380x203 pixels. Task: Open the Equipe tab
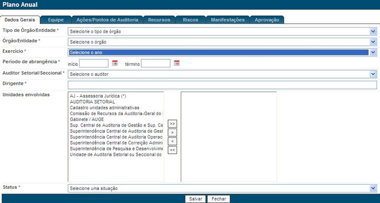(55, 20)
